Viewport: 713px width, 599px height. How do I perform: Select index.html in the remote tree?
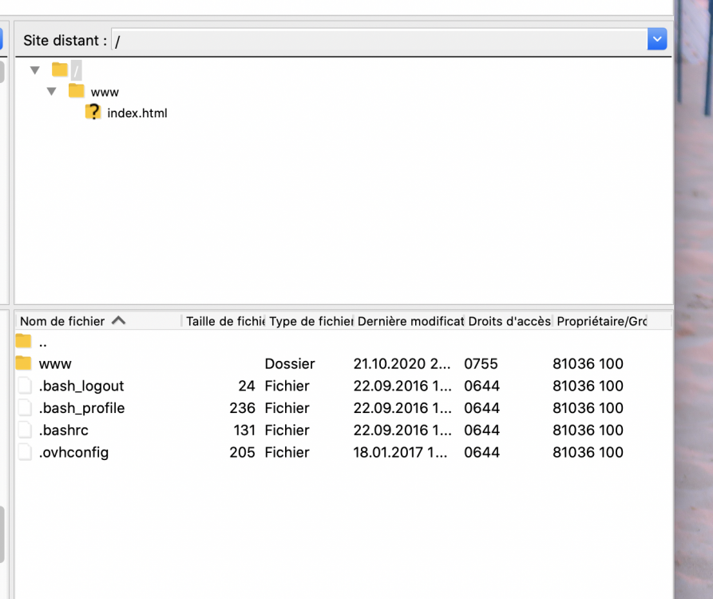tap(137, 113)
